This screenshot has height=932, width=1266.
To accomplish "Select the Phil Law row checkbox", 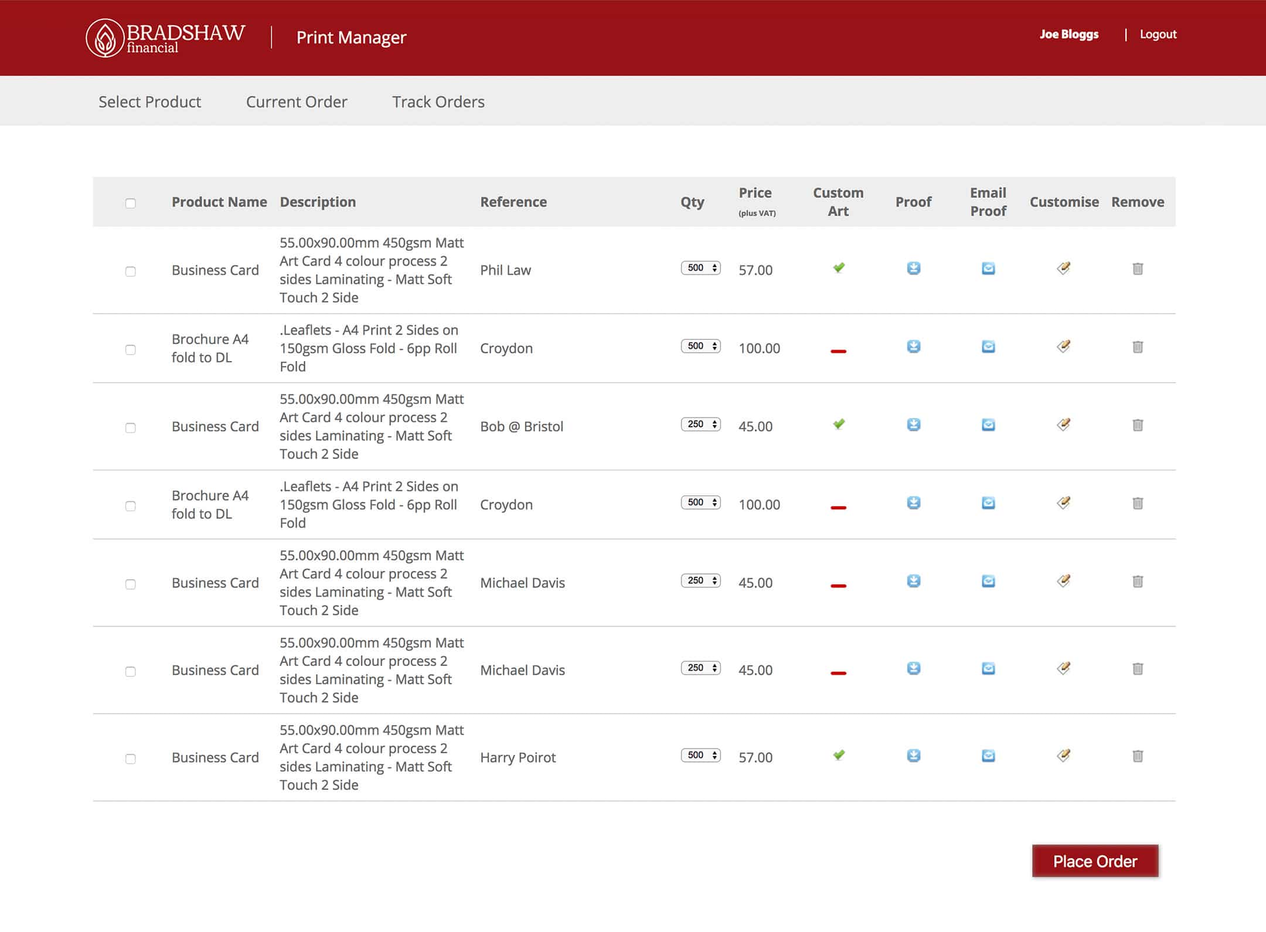I will click(x=130, y=271).
